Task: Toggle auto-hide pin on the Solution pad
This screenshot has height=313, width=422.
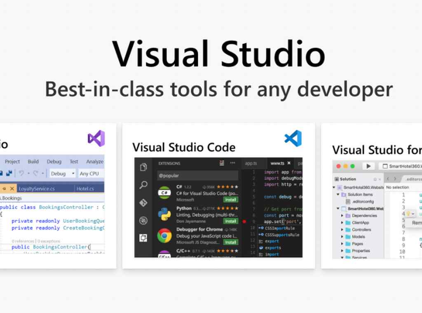Action: 375,179
